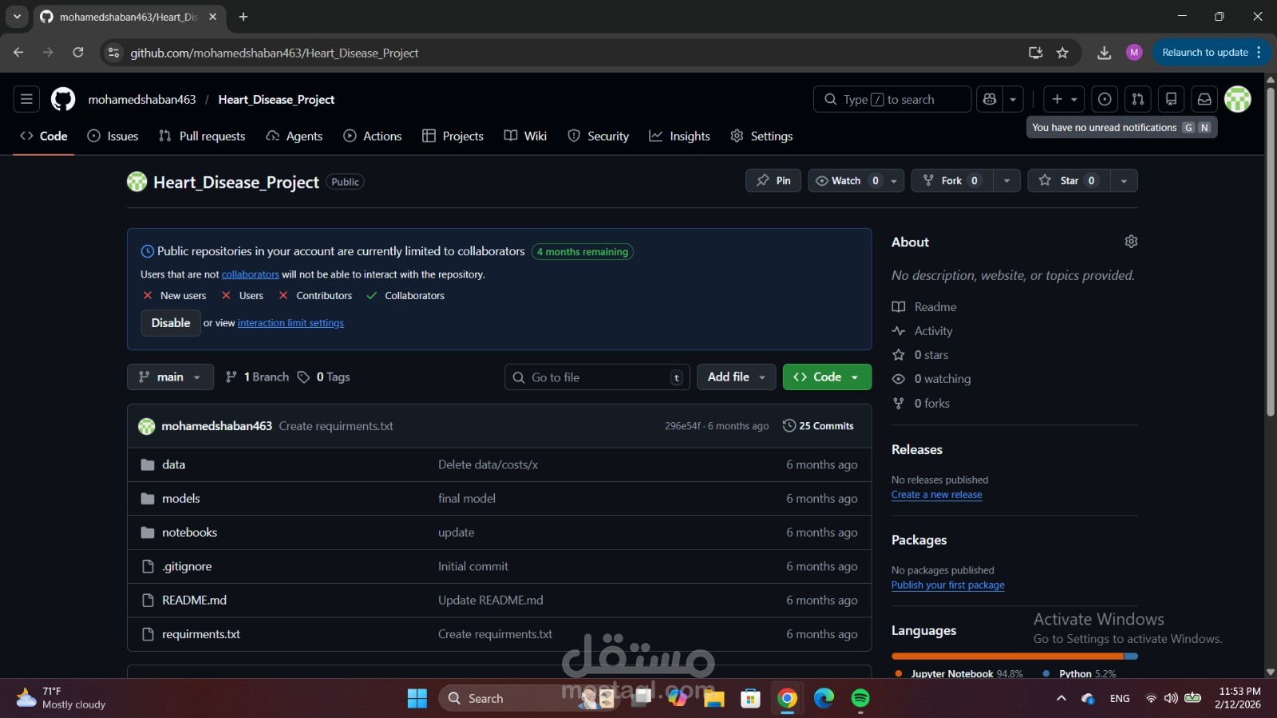
Task: Fork the repository
Action: [952, 180]
